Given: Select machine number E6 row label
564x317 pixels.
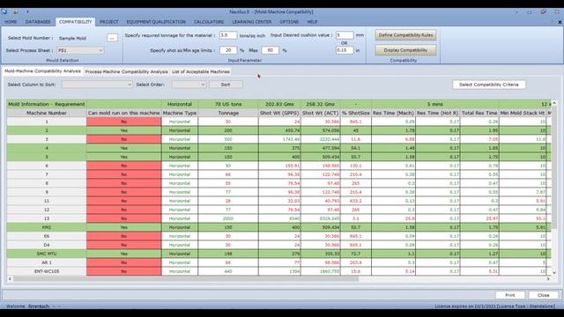Looking at the screenshot, I should [47, 236].
